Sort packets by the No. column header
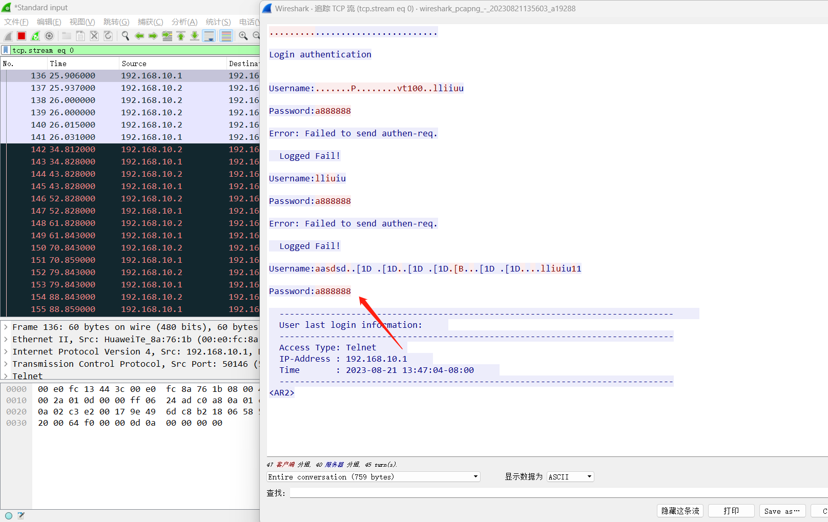 [x=24, y=64]
